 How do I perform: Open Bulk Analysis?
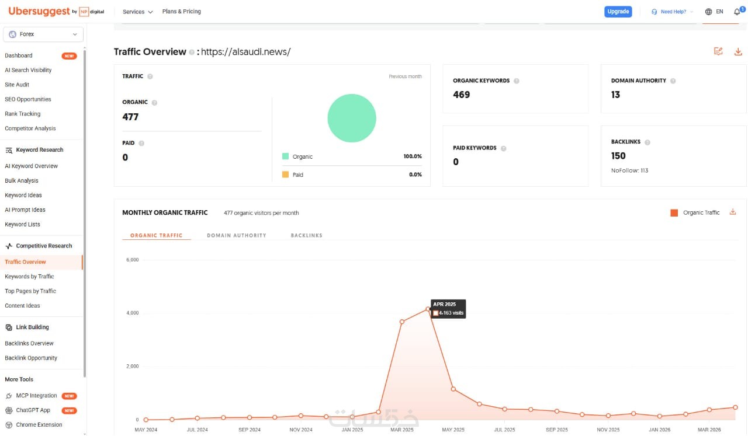[22, 181]
